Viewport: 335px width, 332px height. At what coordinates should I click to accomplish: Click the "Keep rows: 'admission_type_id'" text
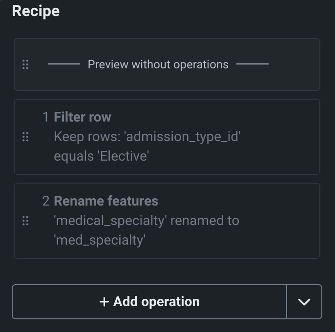pos(147,137)
